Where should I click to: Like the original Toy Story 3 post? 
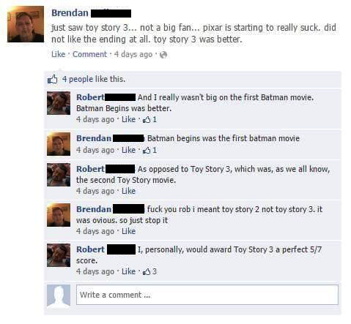click(59, 54)
